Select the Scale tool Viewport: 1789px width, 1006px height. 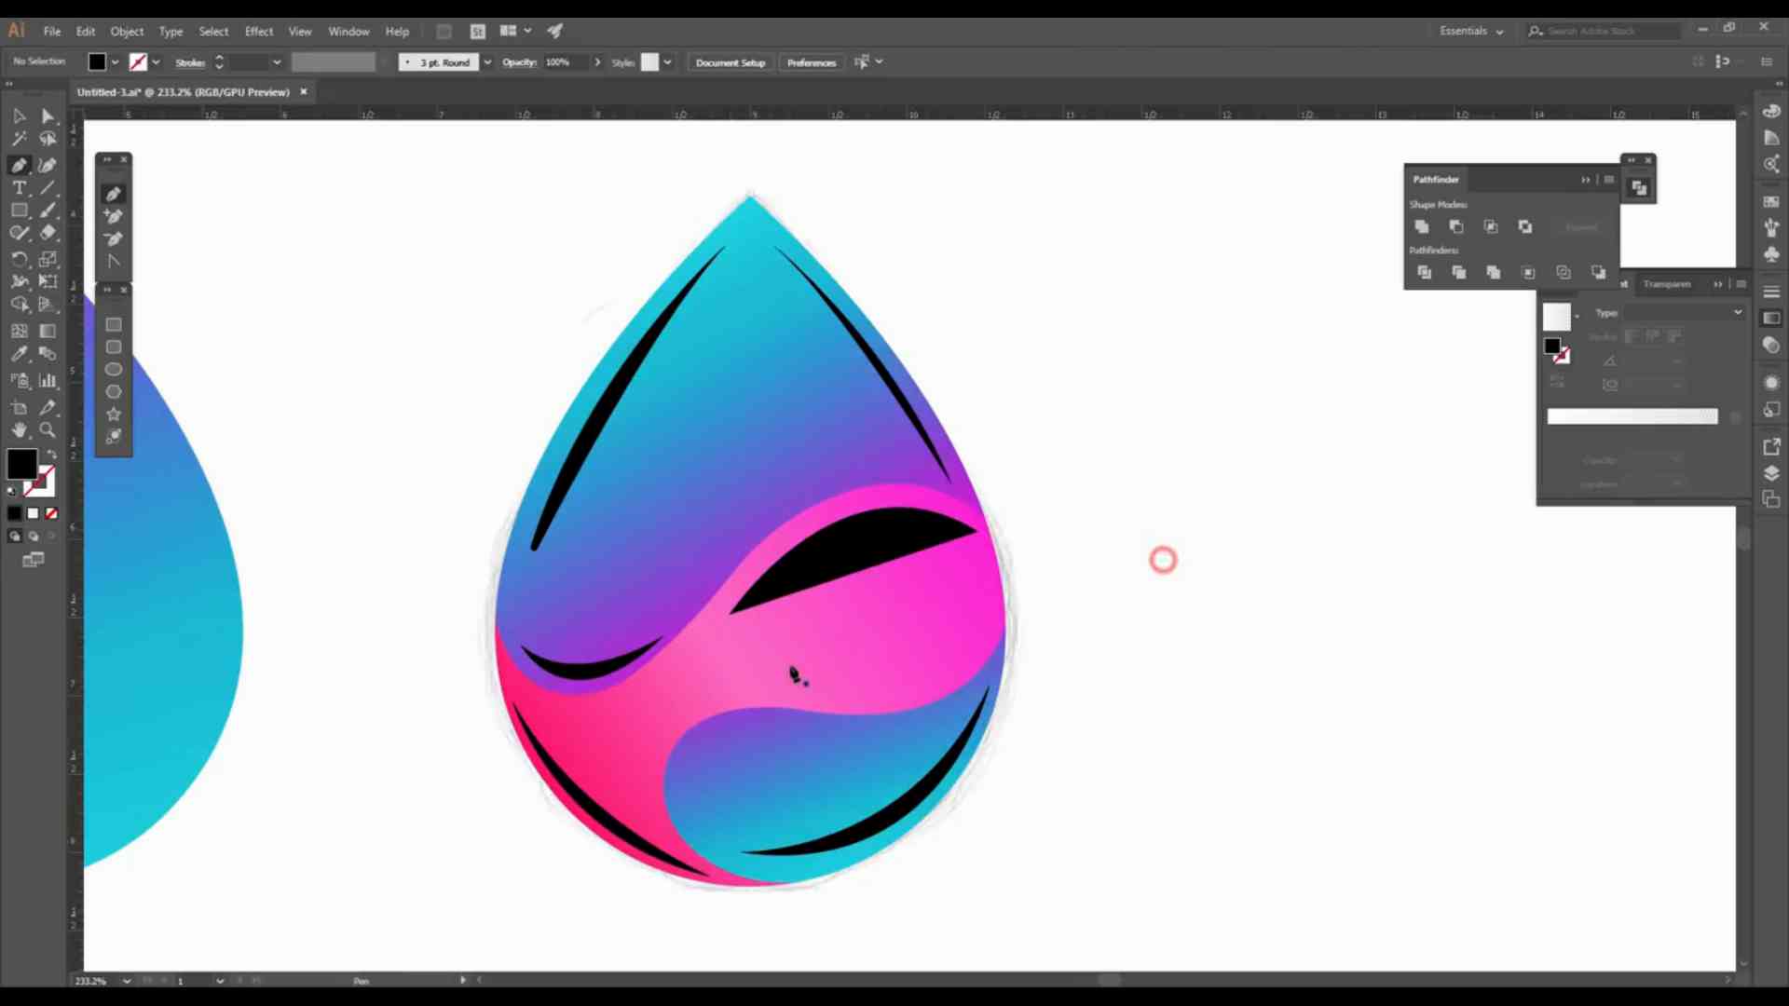(48, 259)
